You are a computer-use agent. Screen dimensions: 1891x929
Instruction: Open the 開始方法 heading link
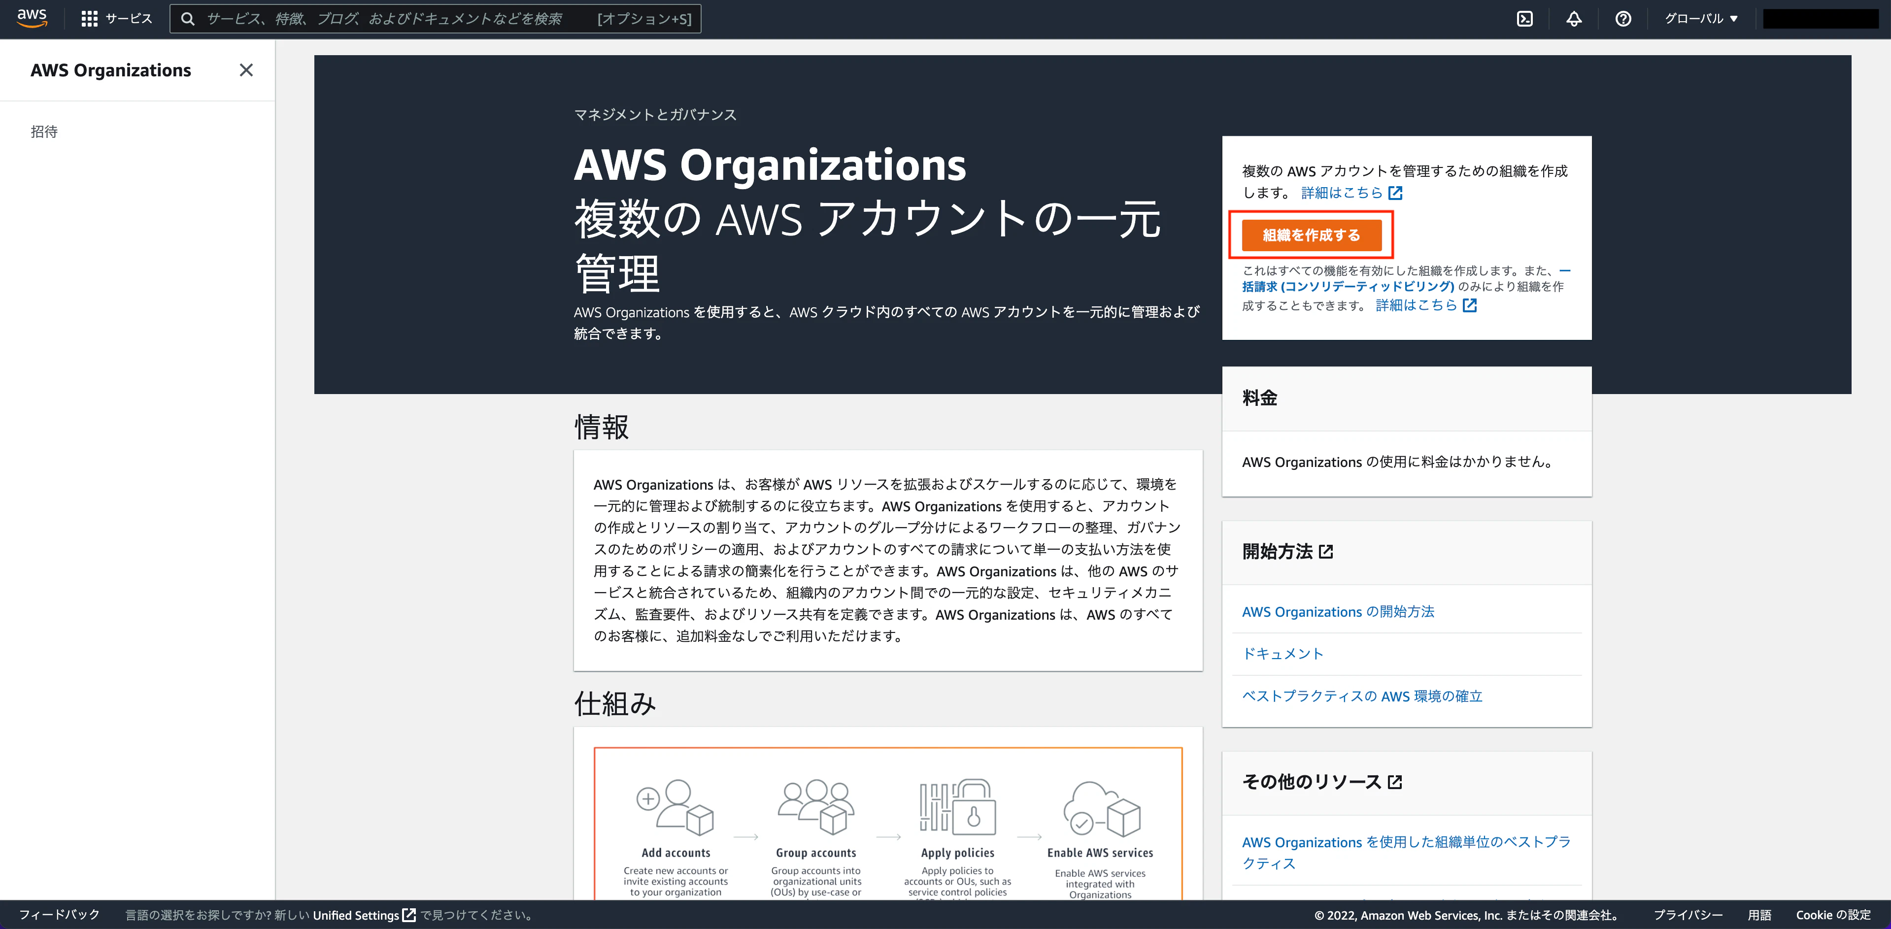coord(1287,552)
